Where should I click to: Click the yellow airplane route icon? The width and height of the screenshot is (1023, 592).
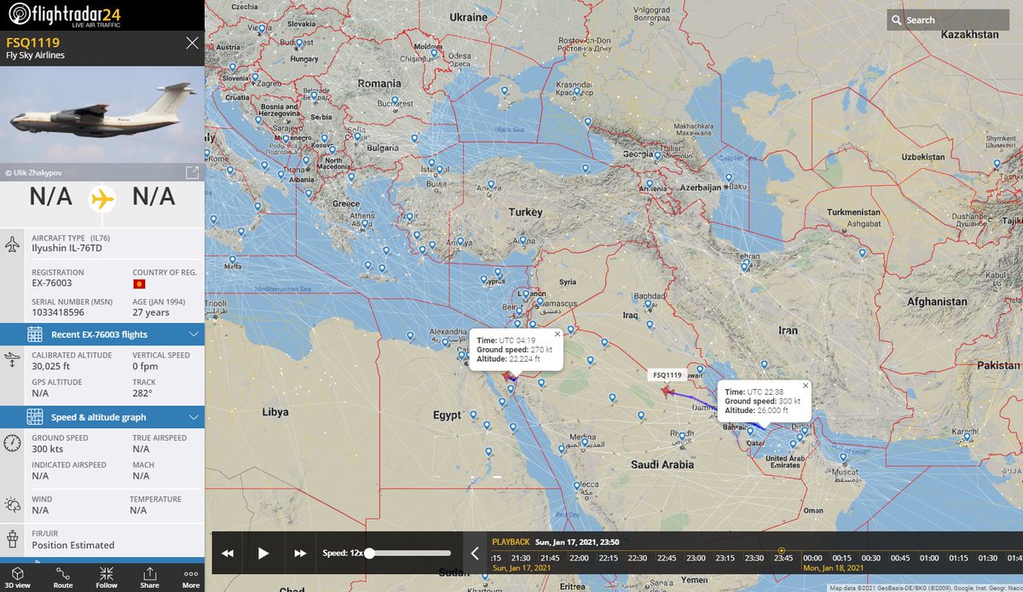coord(102,199)
